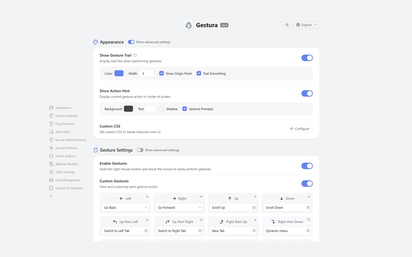Open the Go Forward action dropdown

click(179, 208)
